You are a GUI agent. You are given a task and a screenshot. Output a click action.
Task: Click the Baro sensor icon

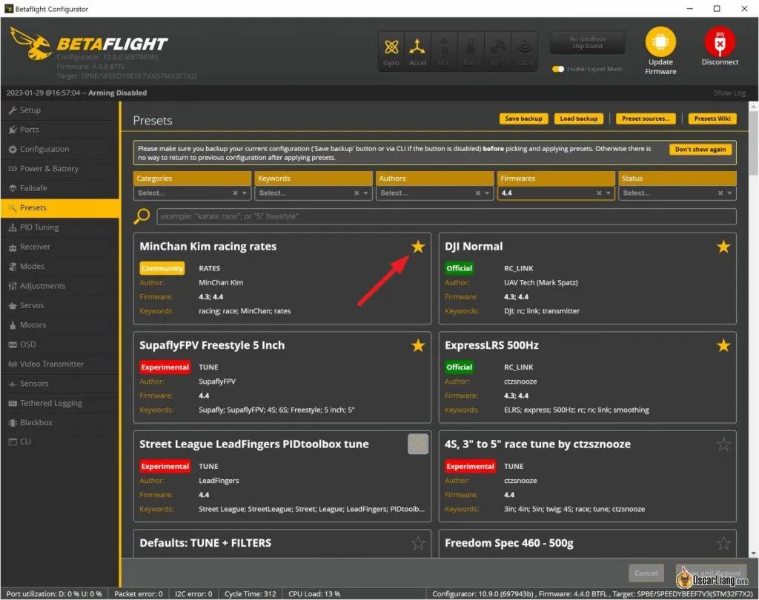(x=471, y=52)
